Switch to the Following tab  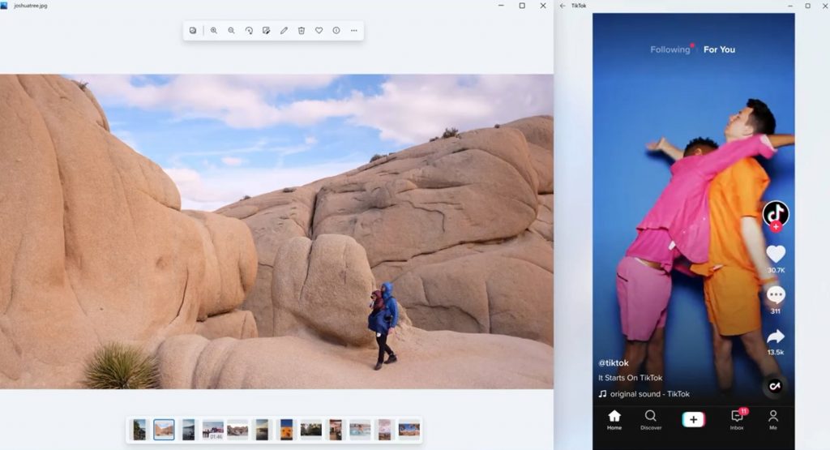tap(670, 49)
